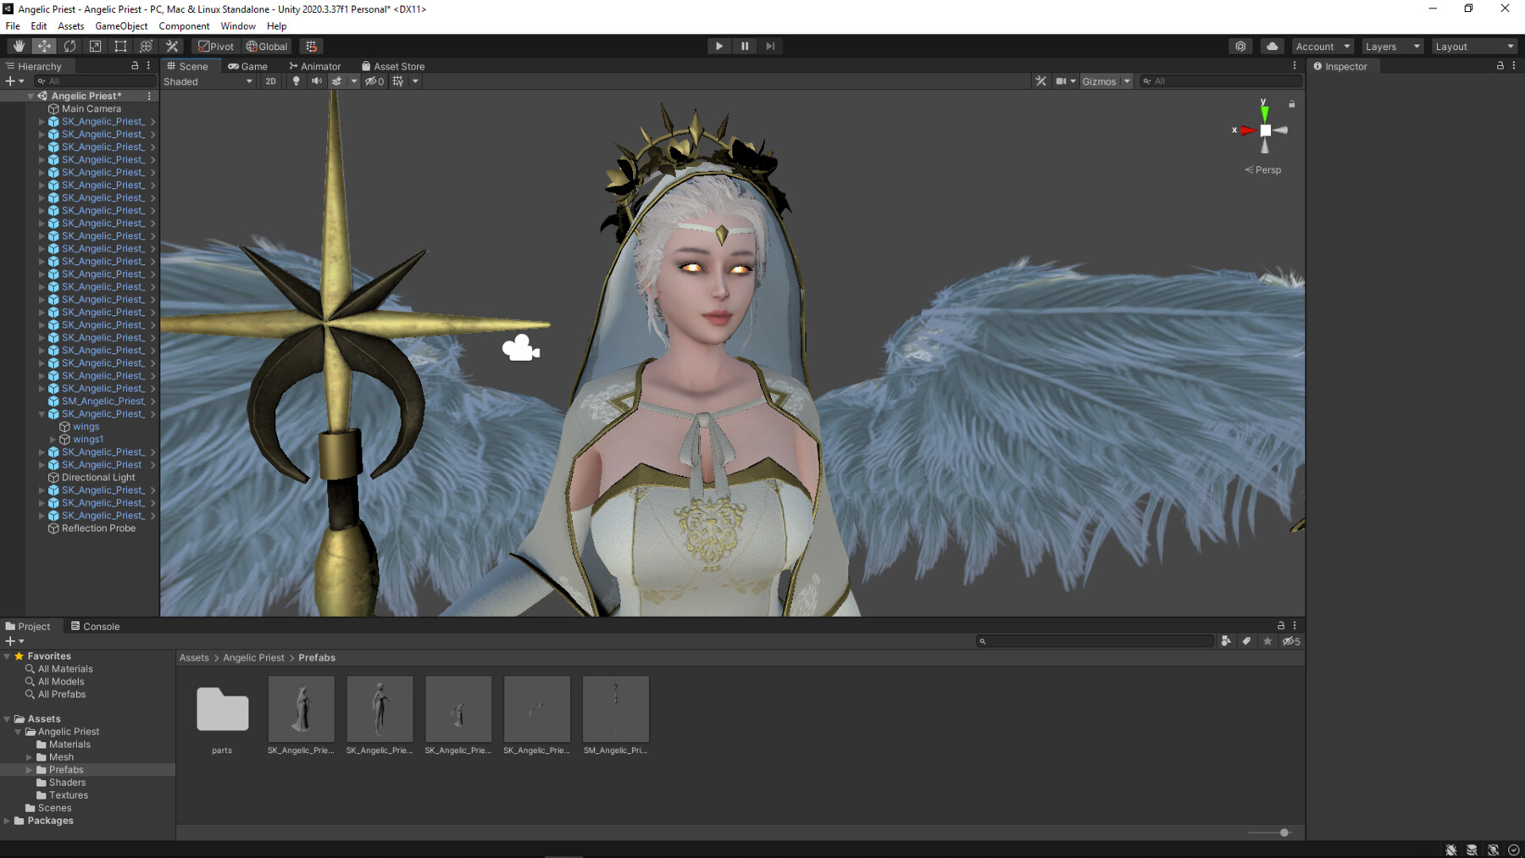Mute scene audio with the speaker icon
Viewport: 1525px width, 858px height.
[x=316, y=81]
